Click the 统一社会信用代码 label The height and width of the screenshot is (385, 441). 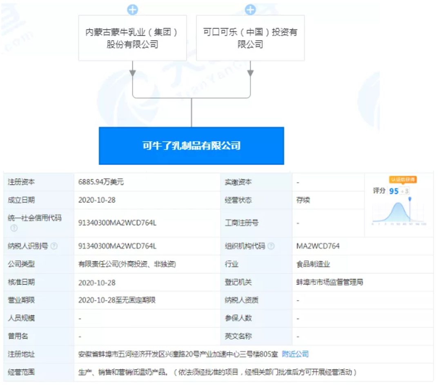click(35, 218)
